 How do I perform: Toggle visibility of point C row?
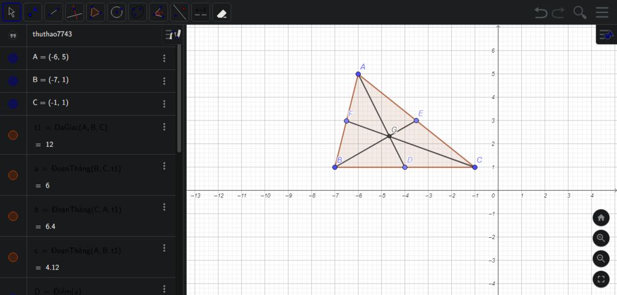coord(13,104)
